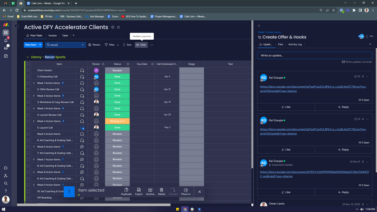Click the Working on it status cell
The width and height of the screenshot is (377, 212).
[117, 121]
